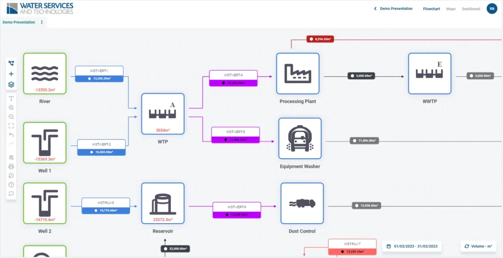Viewport: 503px width, 258px height.
Task: Click the zoom out magnifier icon
Action: 11,117
